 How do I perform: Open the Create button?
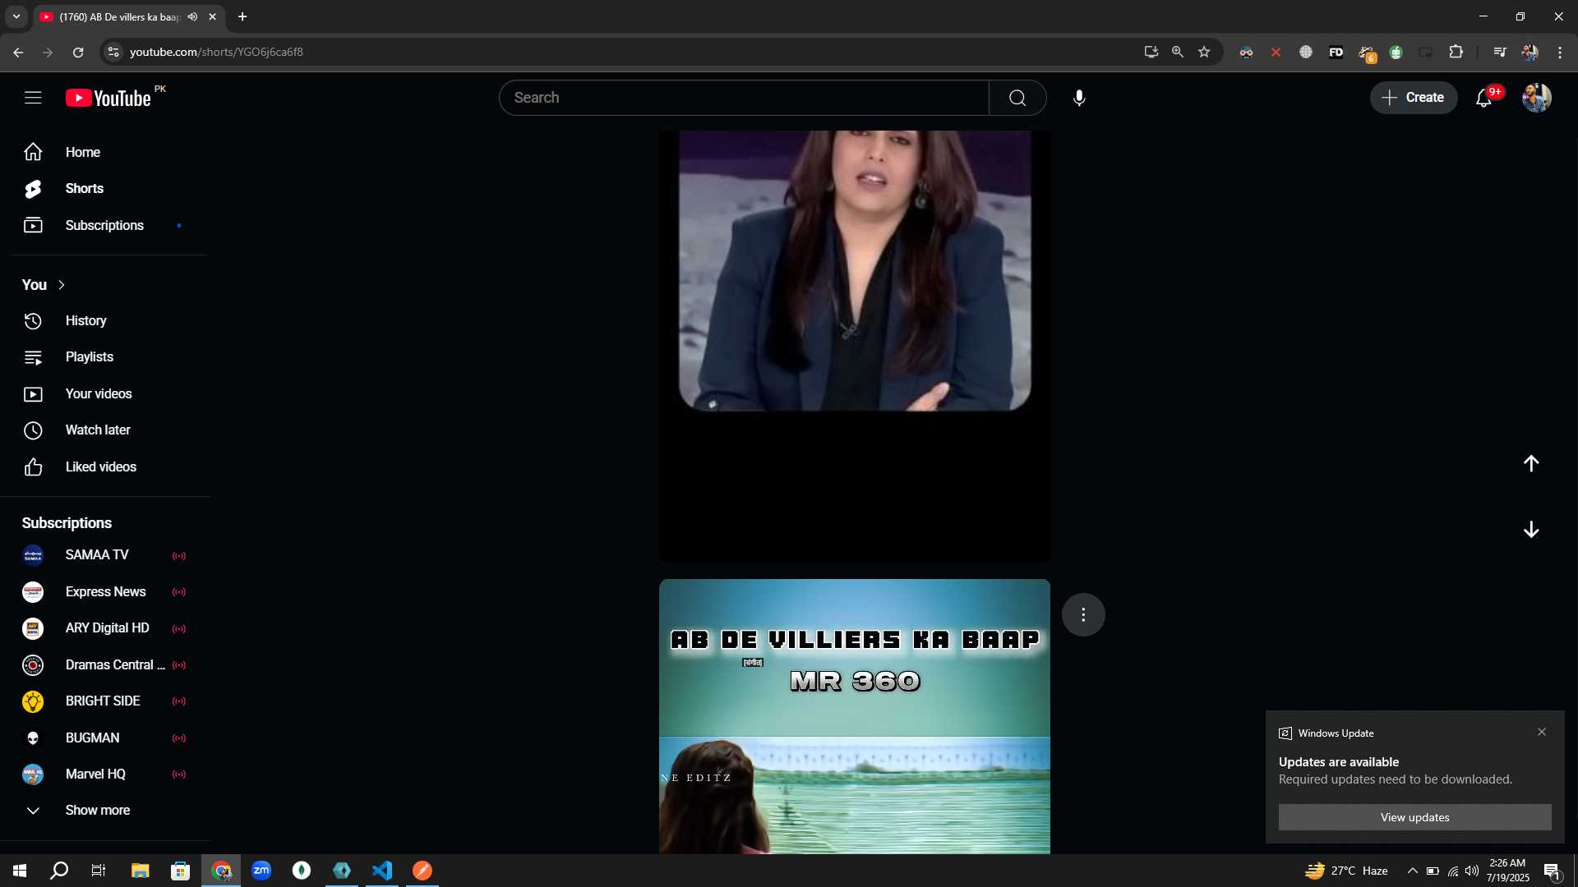click(x=1413, y=98)
